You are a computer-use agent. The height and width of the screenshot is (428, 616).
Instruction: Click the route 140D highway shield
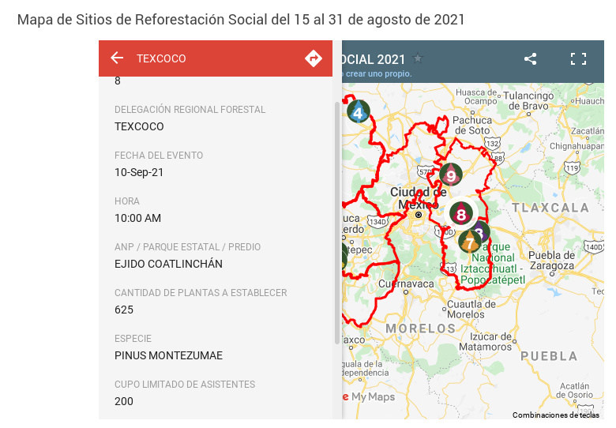(594, 246)
